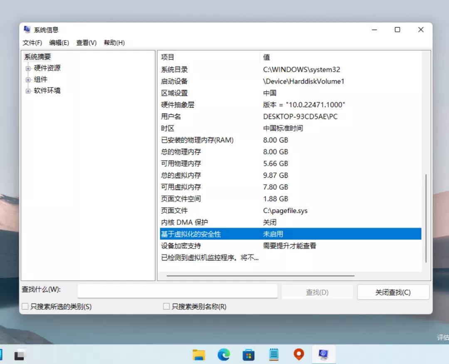Screen dimensions: 449x364
Task: Open the 编辑(E) menu
Action: [x=59, y=42]
